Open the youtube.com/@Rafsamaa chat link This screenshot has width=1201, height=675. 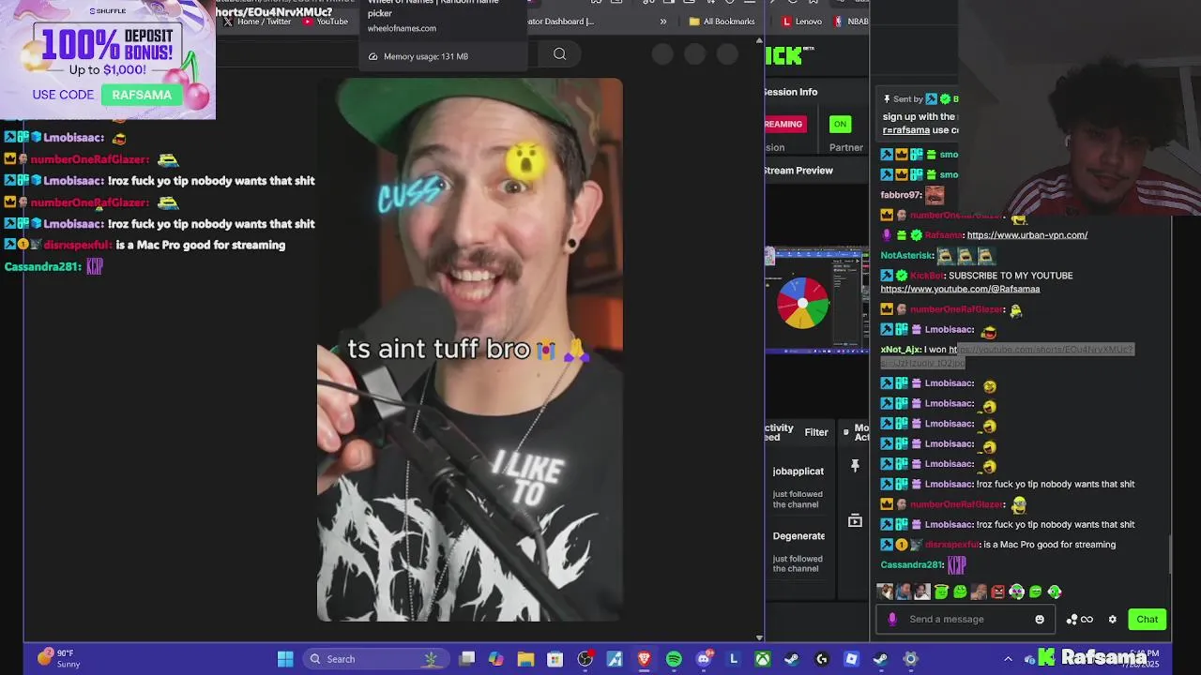pyautogui.click(x=960, y=289)
